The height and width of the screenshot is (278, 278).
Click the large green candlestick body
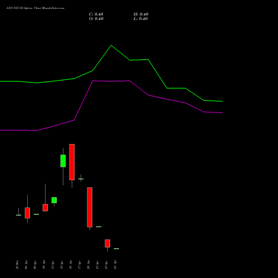(x=63, y=161)
